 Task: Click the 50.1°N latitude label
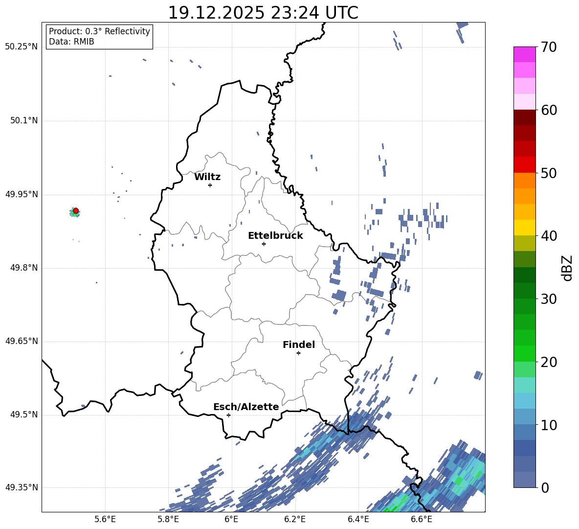coord(23,120)
